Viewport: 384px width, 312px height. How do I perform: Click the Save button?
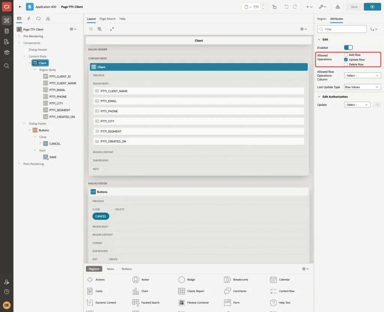(354, 7)
